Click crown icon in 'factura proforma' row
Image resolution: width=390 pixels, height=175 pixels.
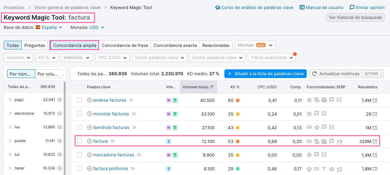(x=309, y=169)
